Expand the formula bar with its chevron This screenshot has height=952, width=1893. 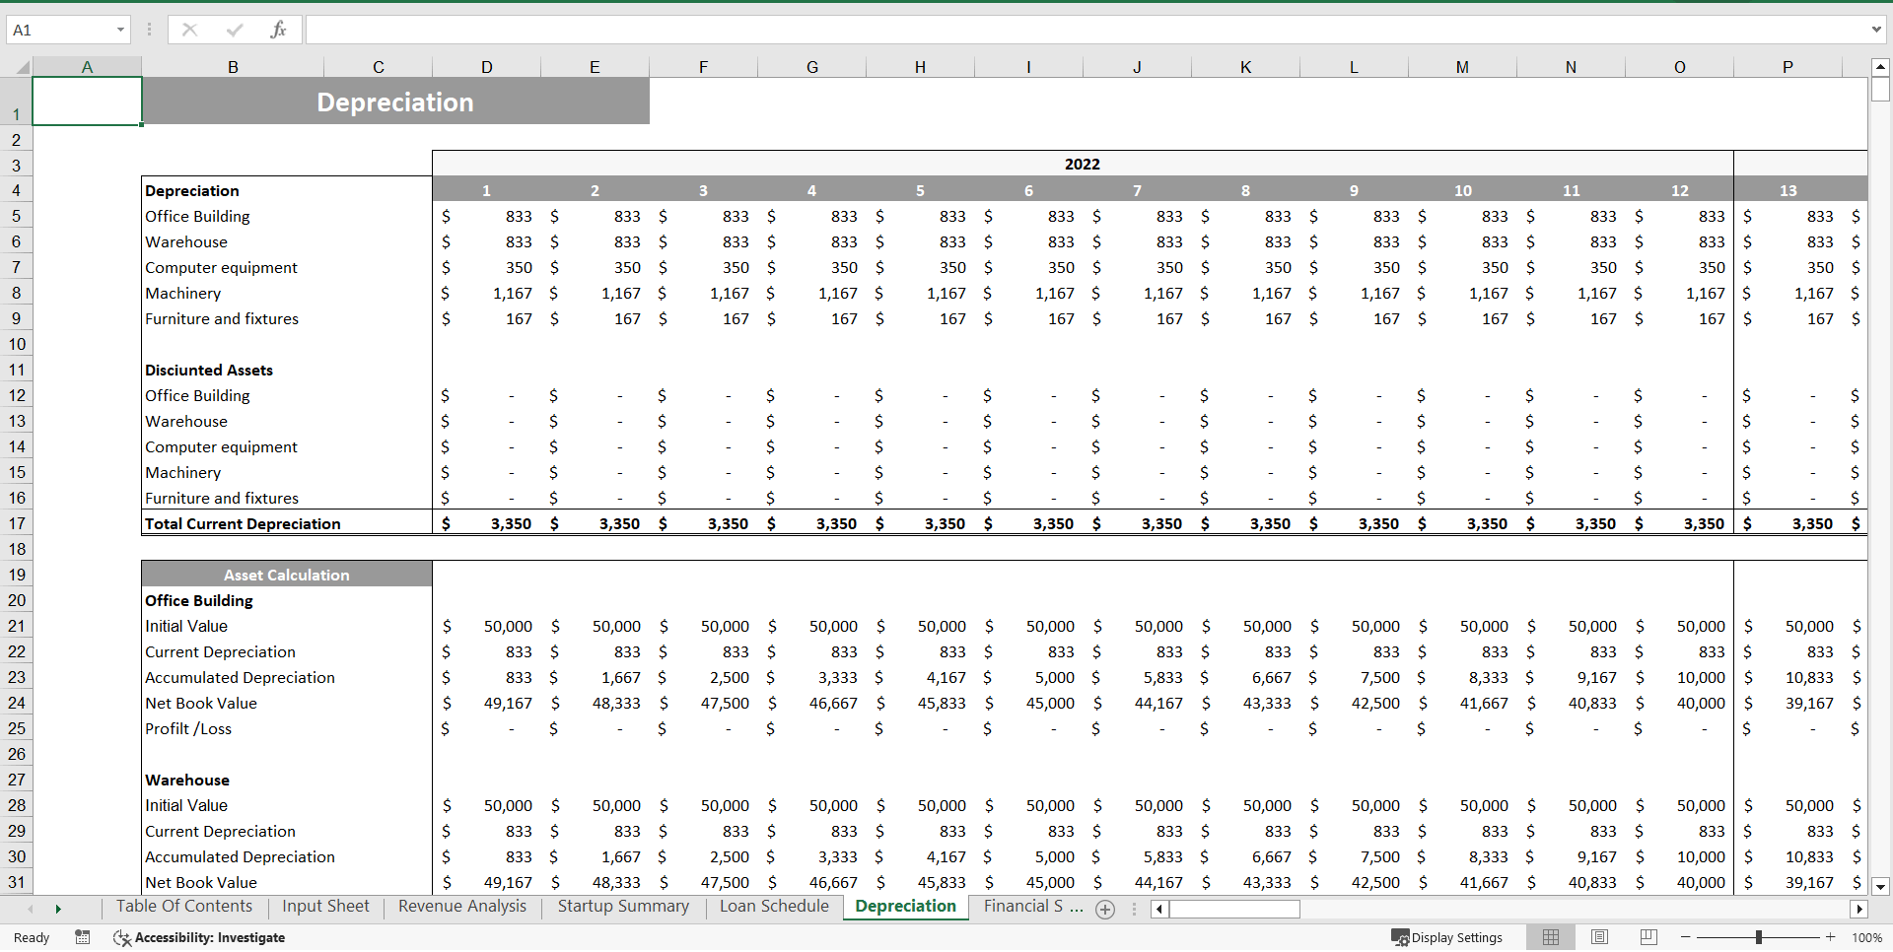point(1878,30)
